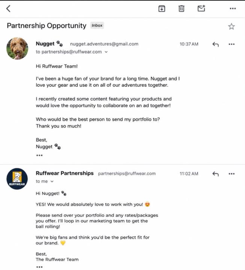Viewport: 245px width, 270px height.
Task: Archive this conversation with the archive icon
Action: coord(162,9)
